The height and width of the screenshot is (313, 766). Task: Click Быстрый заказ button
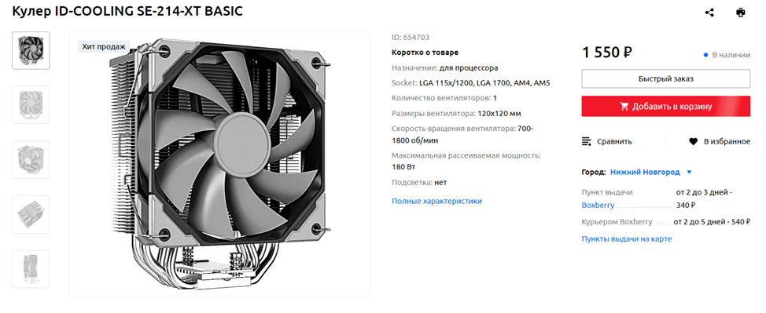[x=666, y=78]
